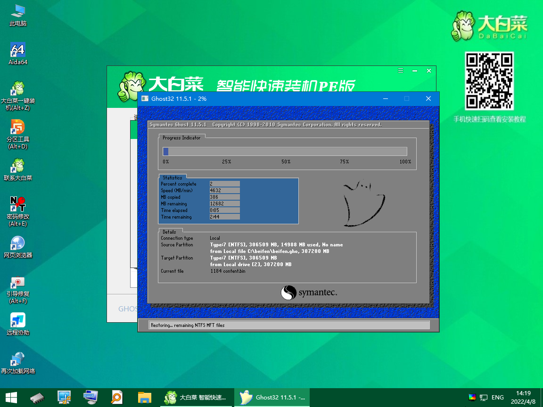The width and height of the screenshot is (543, 407).
Task: Click the MB remaining value 12682
Action: [x=224, y=203]
